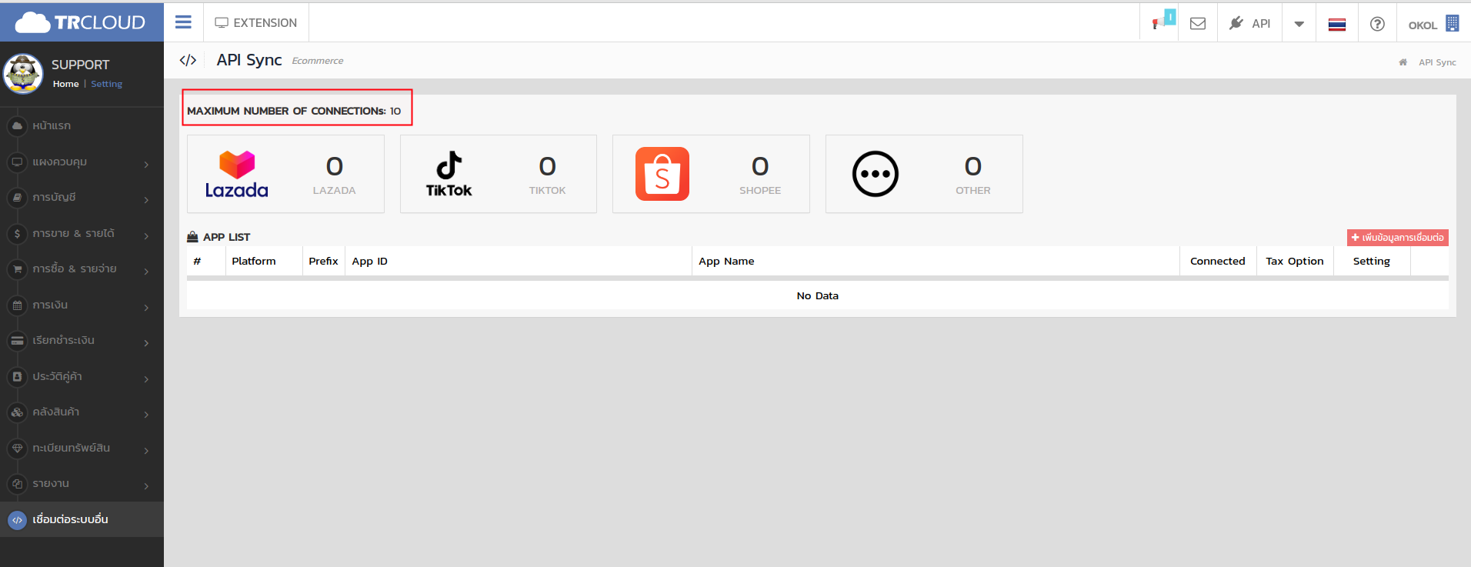The width and height of the screenshot is (1471, 567).
Task: Click the รายงาน report icon
Action: point(17,484)
